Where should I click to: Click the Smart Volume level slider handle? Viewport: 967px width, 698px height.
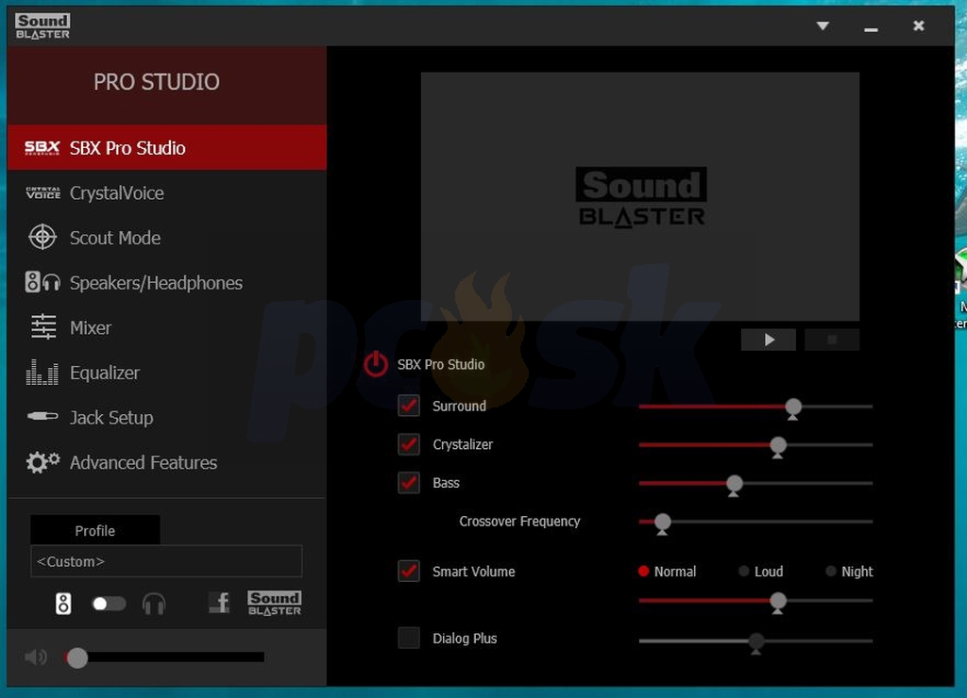coord(778,601)
